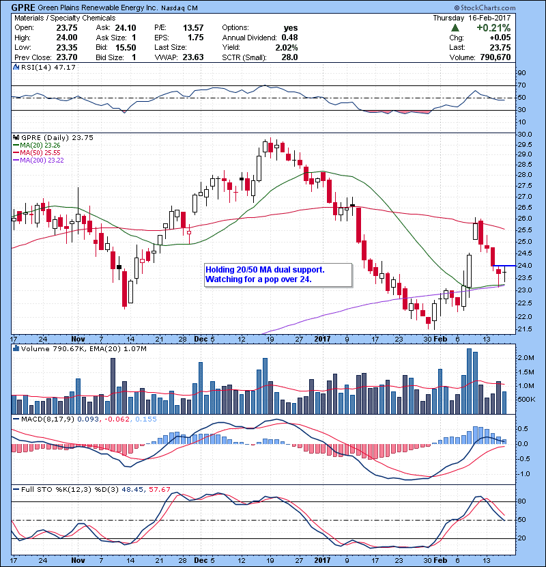Click the Volume value 790,670 in header
This screenshot has width=546, height=567.
pos(495,57)
